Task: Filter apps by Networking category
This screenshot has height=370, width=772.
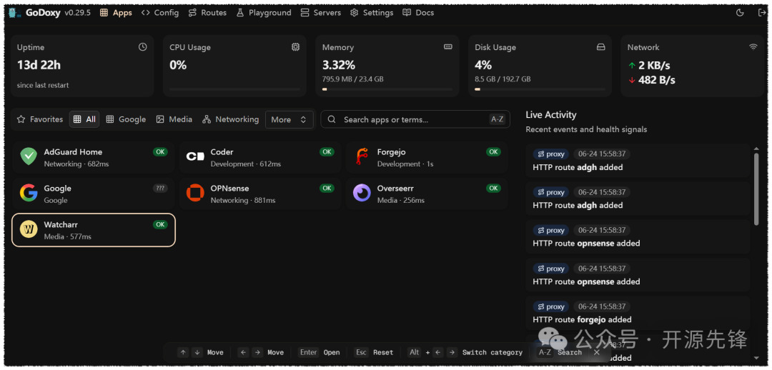Action: coord(230,119)
